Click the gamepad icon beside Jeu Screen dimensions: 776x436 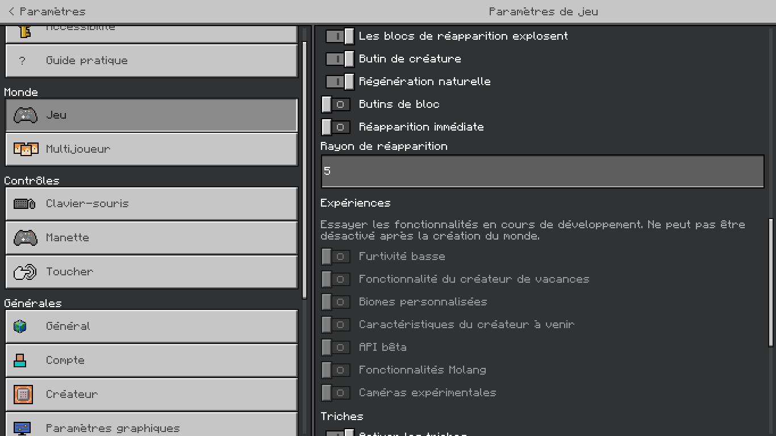(x=26, y=115)
